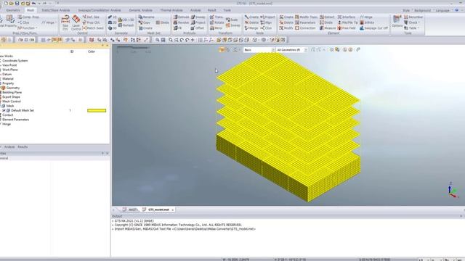Open the Result ribbon tab
465x261 pixels.
click(211, 10)
